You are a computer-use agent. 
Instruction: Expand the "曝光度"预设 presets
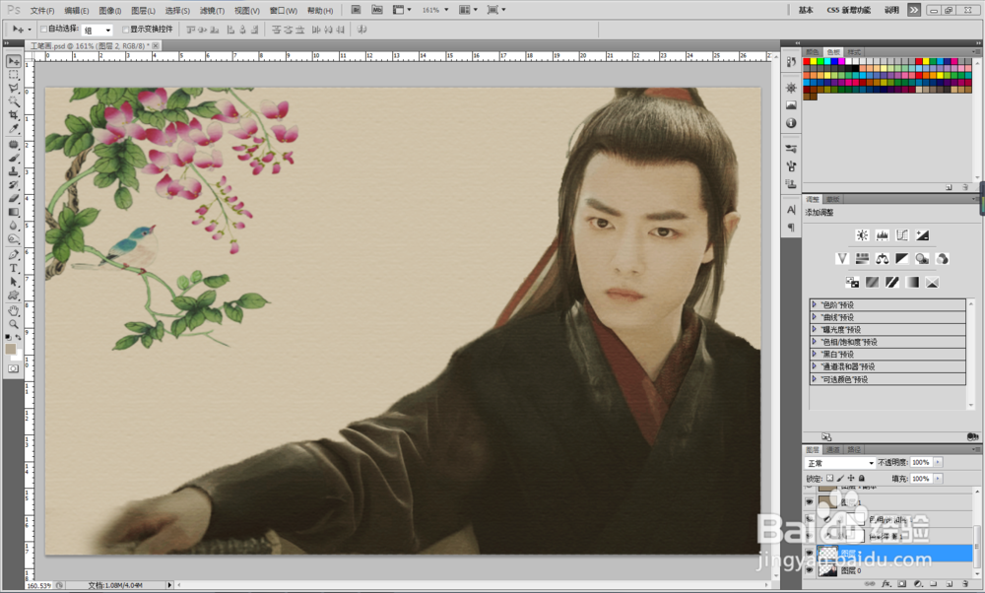click(815, 329)
